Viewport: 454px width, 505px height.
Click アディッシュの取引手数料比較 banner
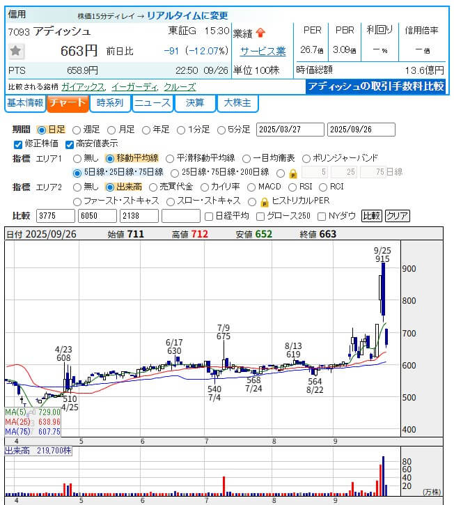376,86
